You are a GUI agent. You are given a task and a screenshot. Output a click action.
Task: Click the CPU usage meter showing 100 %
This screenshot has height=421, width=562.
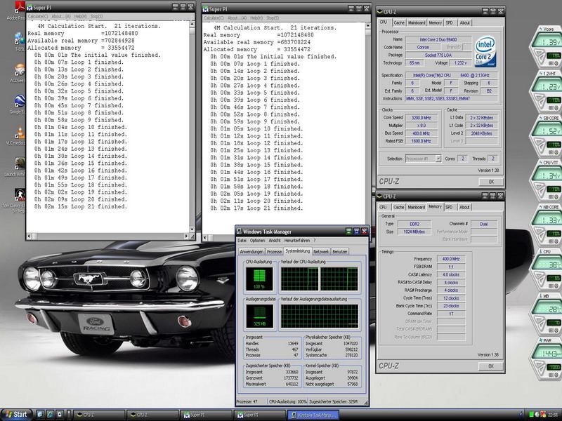click(x=259, y=279)
